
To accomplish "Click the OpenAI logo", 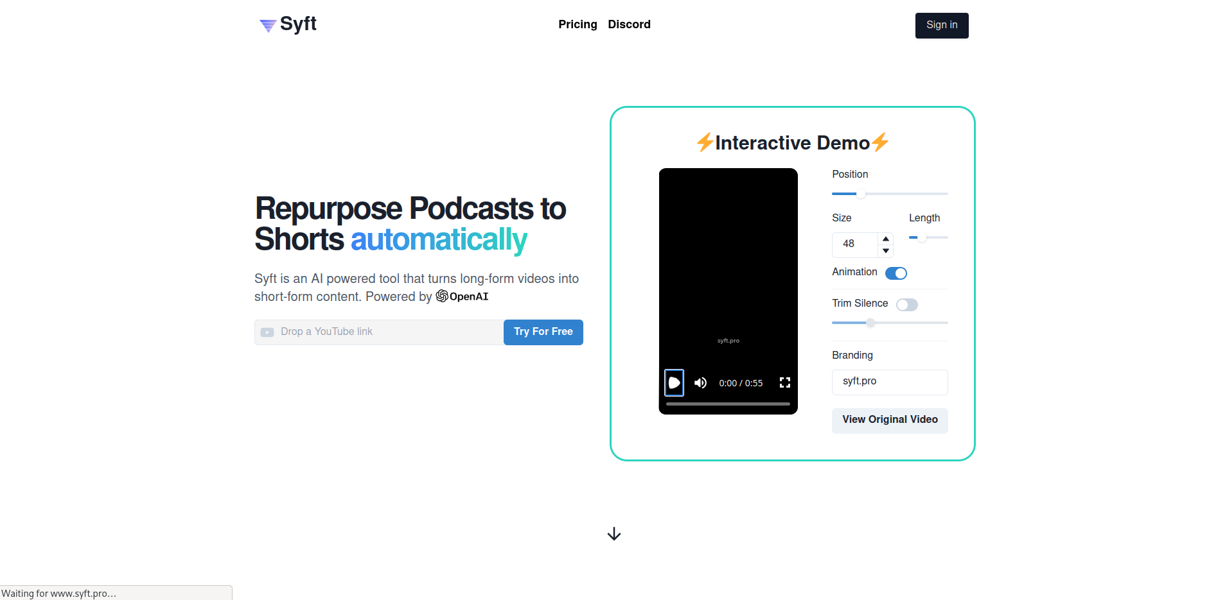I will [462, 296].
